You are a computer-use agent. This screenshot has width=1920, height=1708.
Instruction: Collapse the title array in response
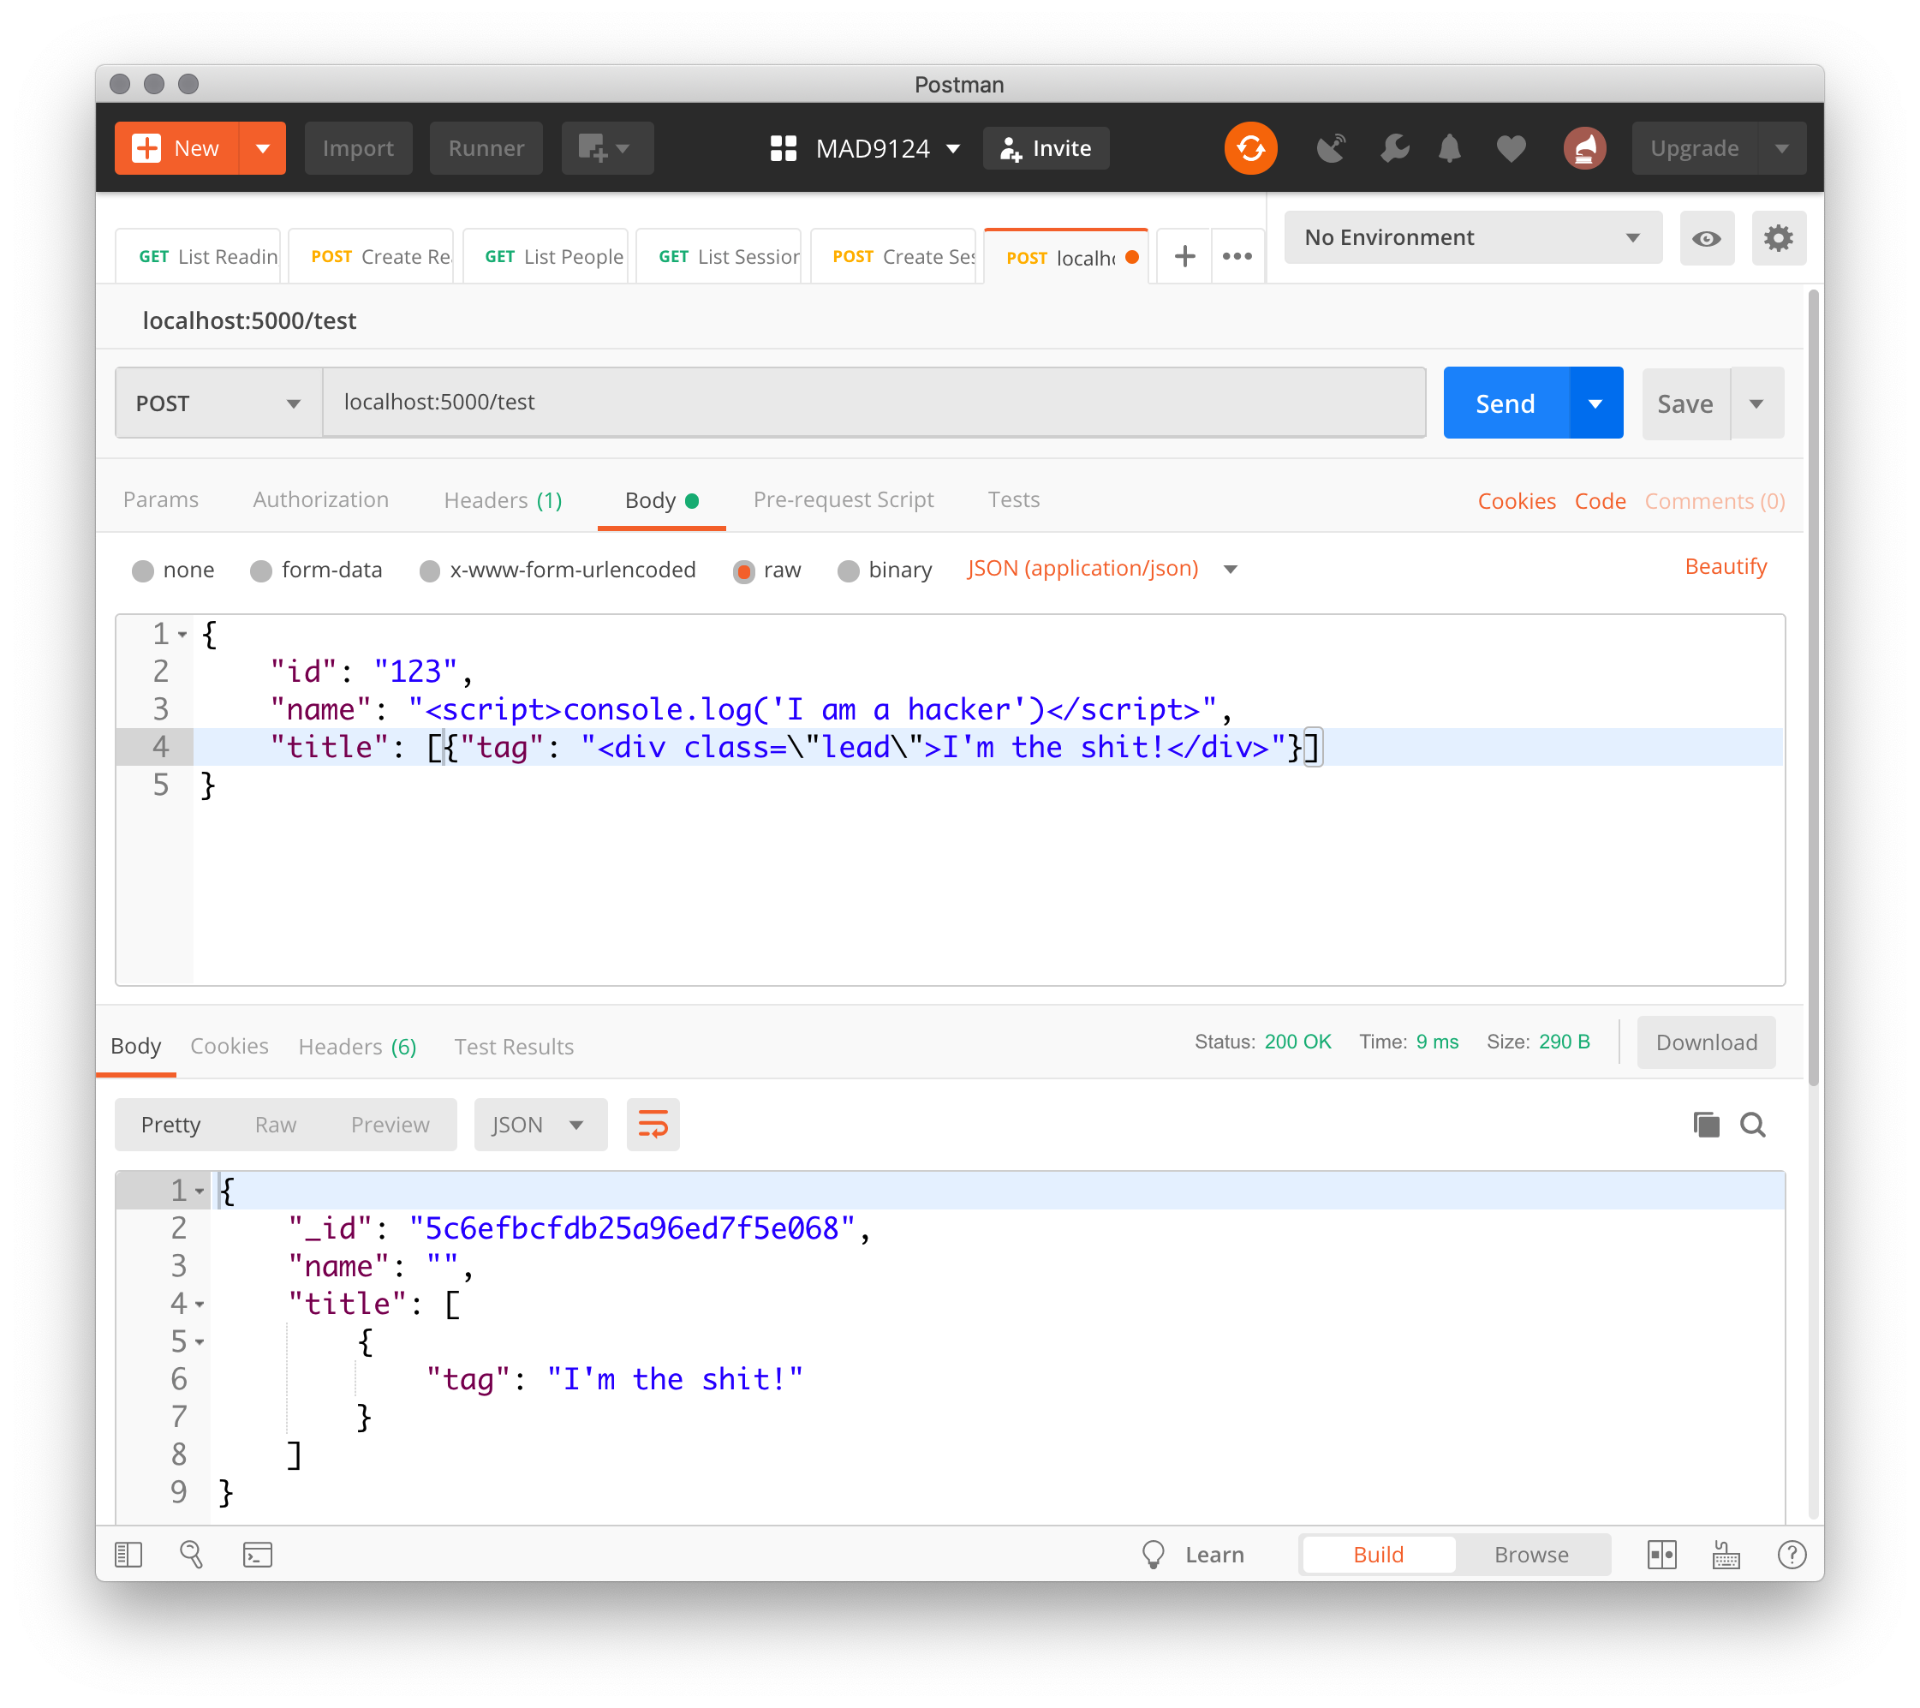[x=200, y=1305]
